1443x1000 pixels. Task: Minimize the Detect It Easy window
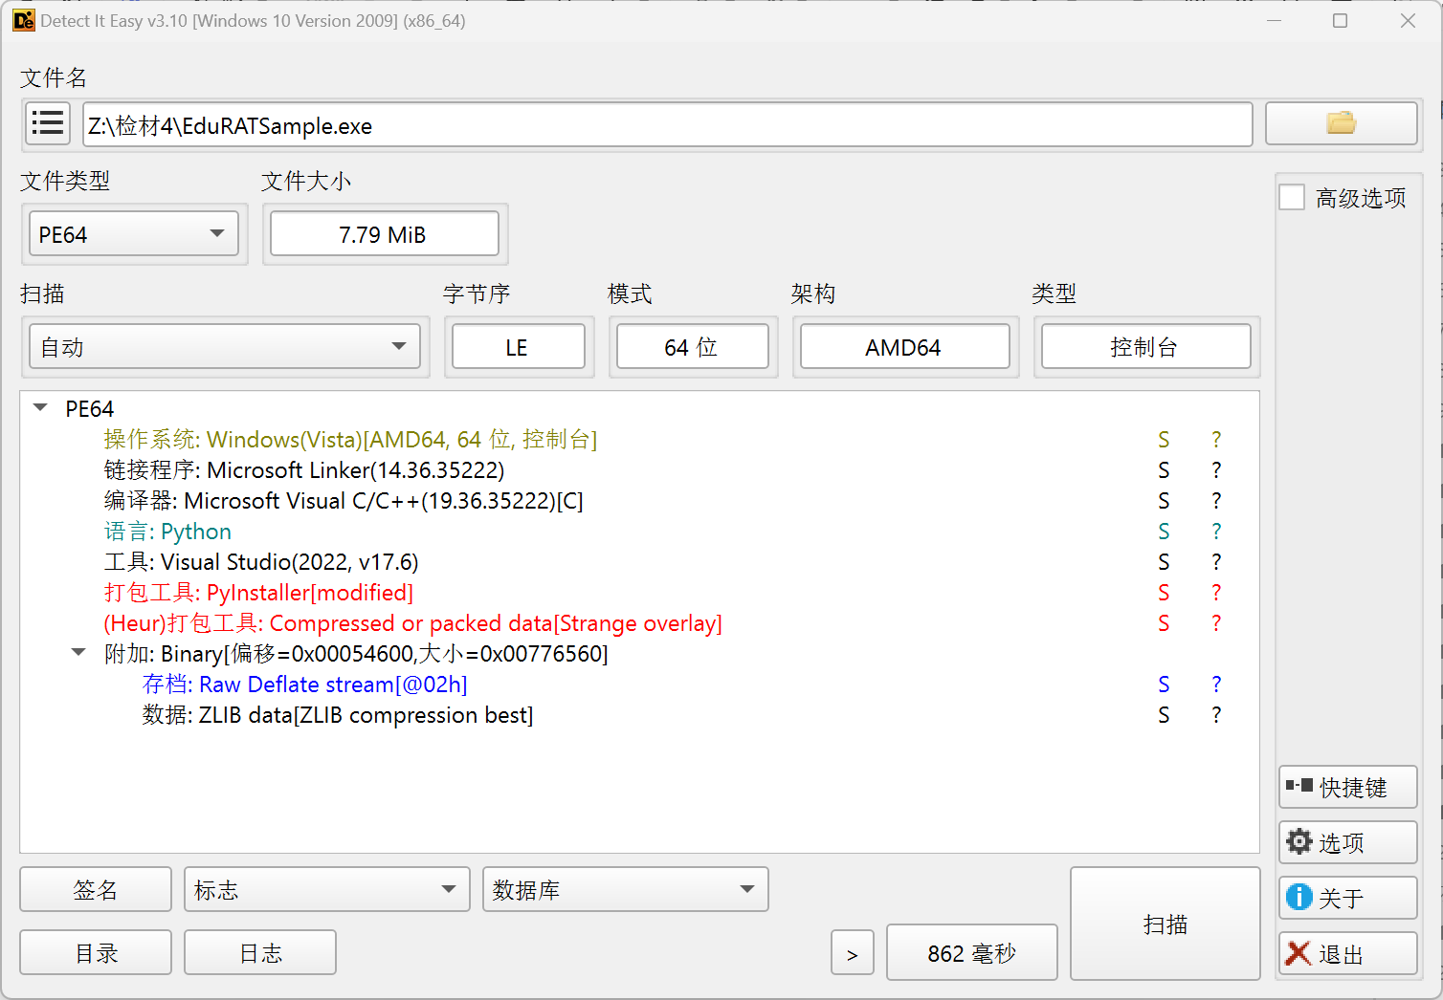1274,20
